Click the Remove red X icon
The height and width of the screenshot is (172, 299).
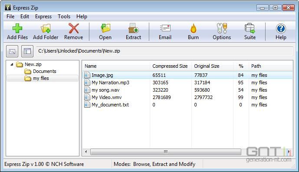[x=74, y=28]
